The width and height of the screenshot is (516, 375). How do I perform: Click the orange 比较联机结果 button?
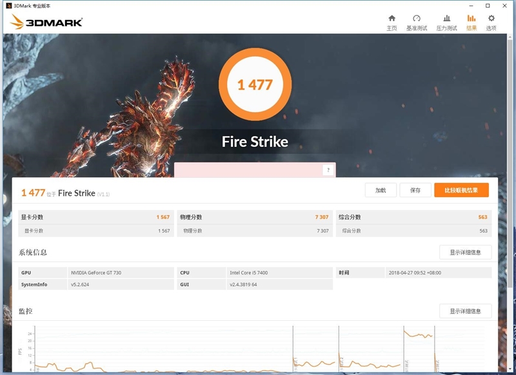(461, 190)
